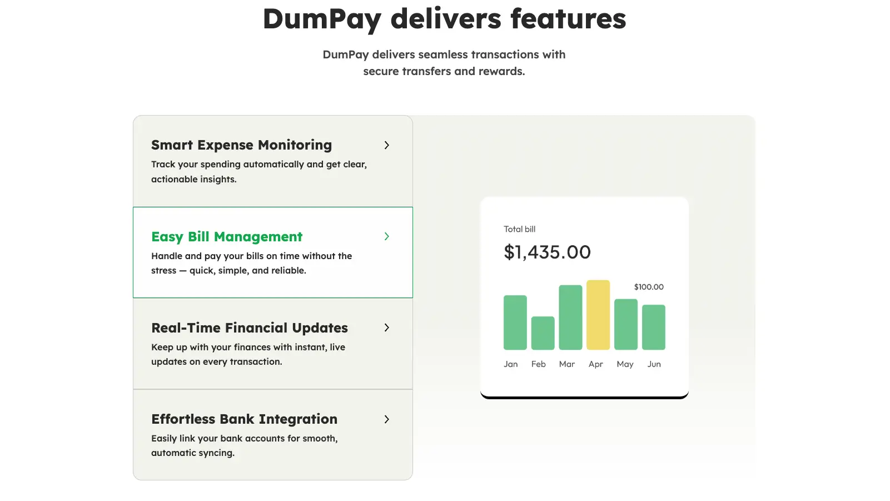Click the Feb bar in chart

coord(543,333)
